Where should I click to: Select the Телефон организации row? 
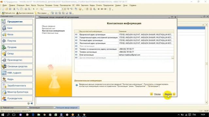(x=124, y=52)
